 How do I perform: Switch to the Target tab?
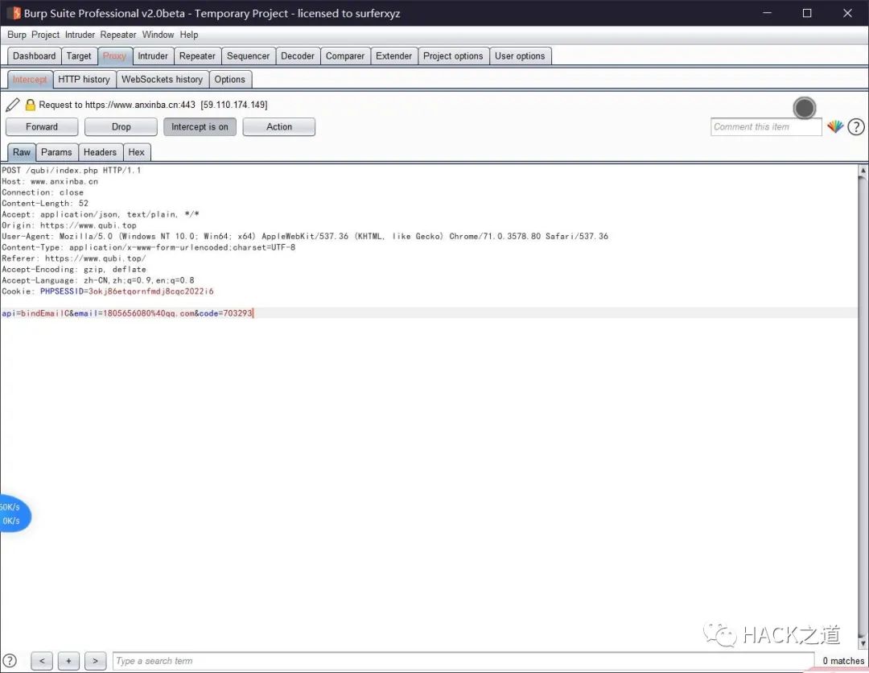tap(79, 56)
